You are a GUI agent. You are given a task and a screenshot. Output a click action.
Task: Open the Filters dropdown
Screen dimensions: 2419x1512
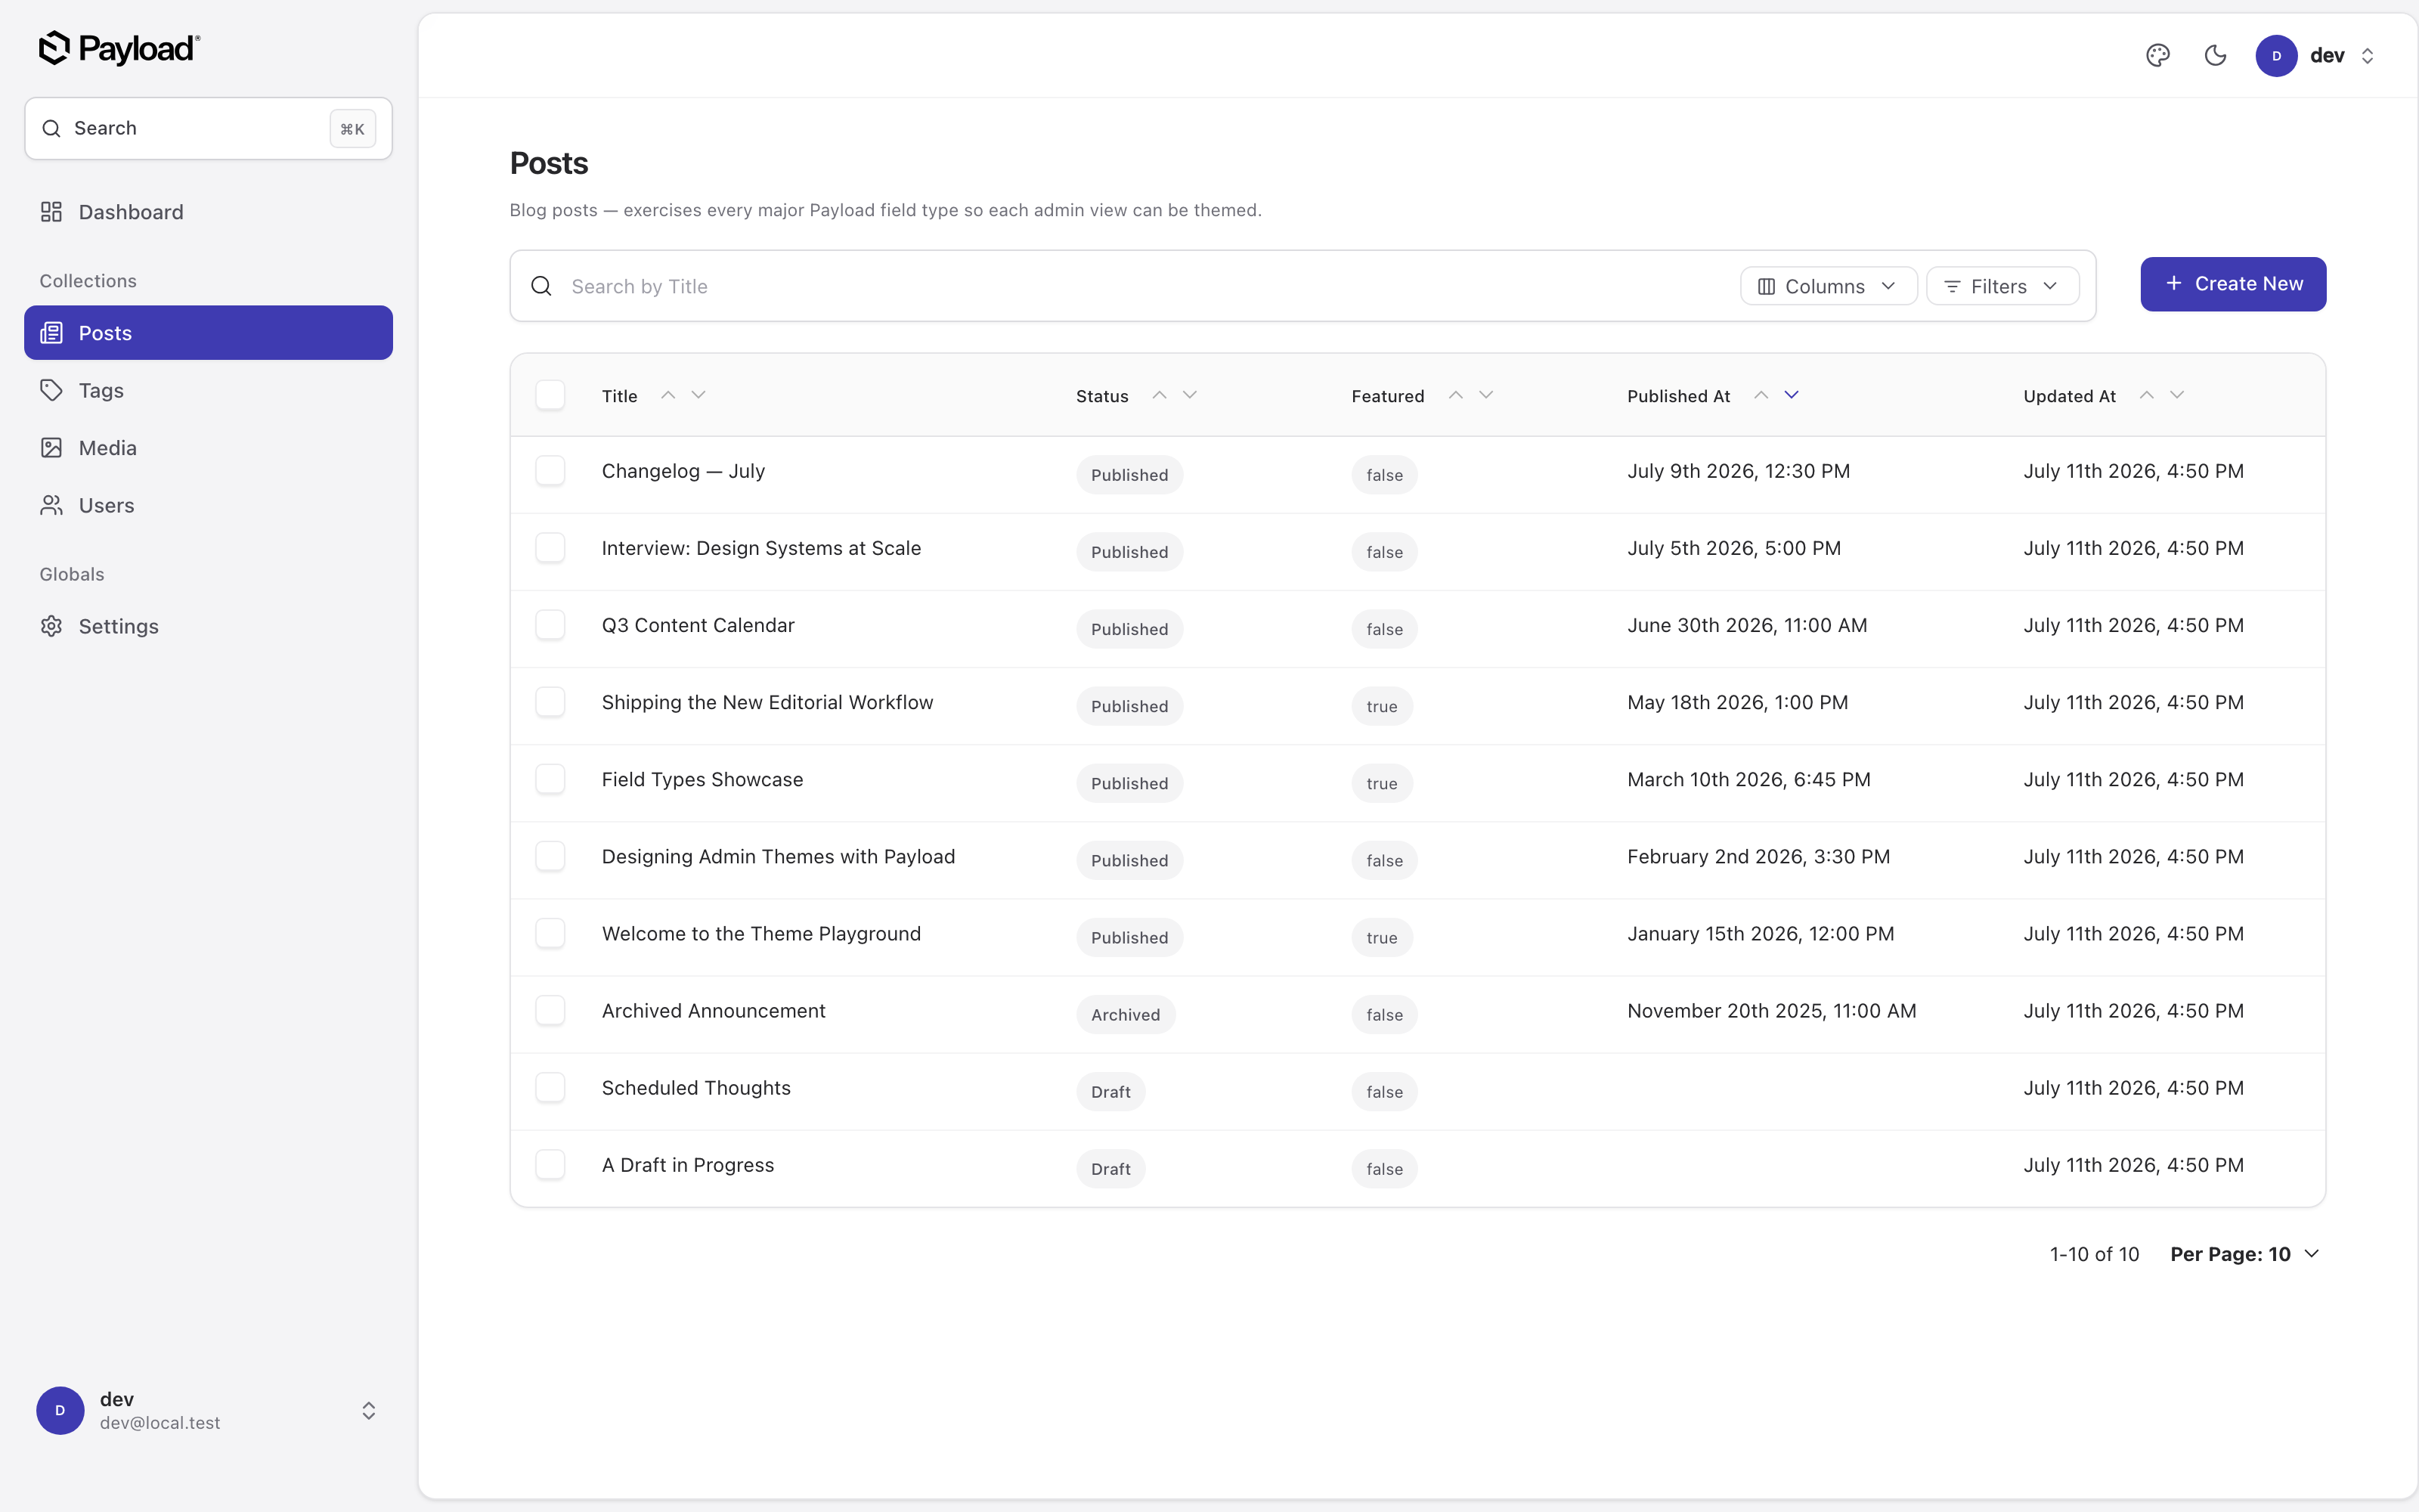coord(2002,286)
